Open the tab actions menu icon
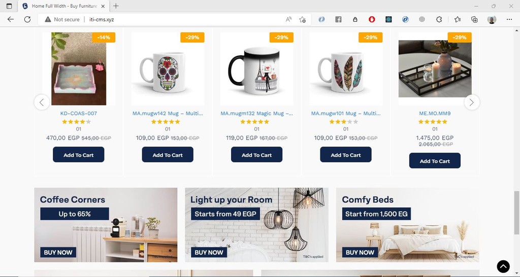This screenshot has height=277, width=520. coord(9,6)
